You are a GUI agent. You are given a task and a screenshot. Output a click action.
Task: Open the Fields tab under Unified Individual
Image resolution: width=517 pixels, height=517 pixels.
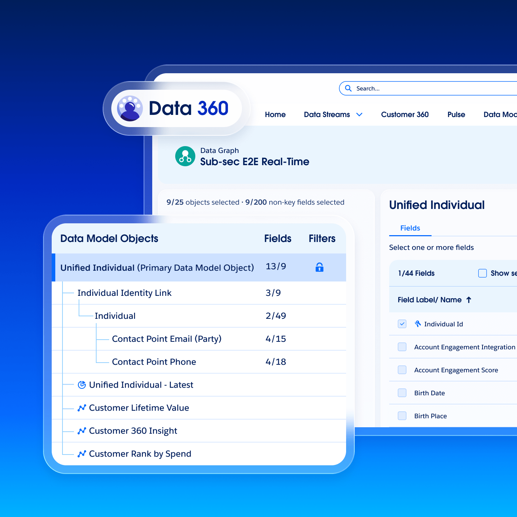click(x=410, y=228)
